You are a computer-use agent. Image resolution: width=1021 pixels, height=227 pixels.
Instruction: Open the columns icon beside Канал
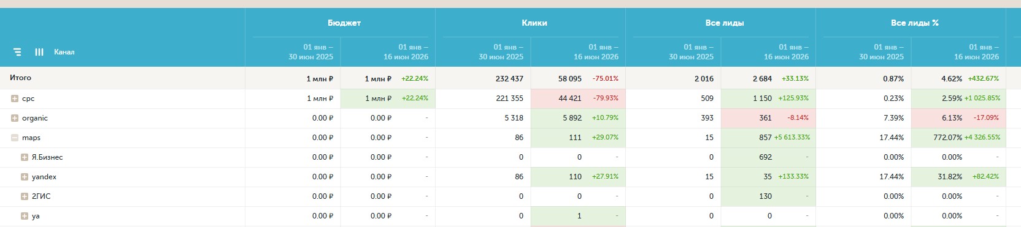tap(39, 52)
